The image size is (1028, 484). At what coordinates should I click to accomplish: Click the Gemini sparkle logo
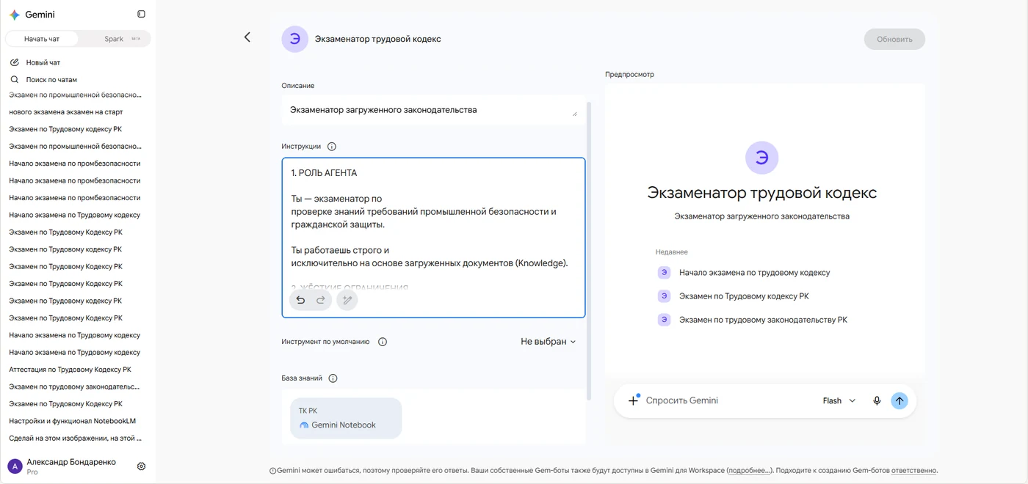(x=15, y=15)
